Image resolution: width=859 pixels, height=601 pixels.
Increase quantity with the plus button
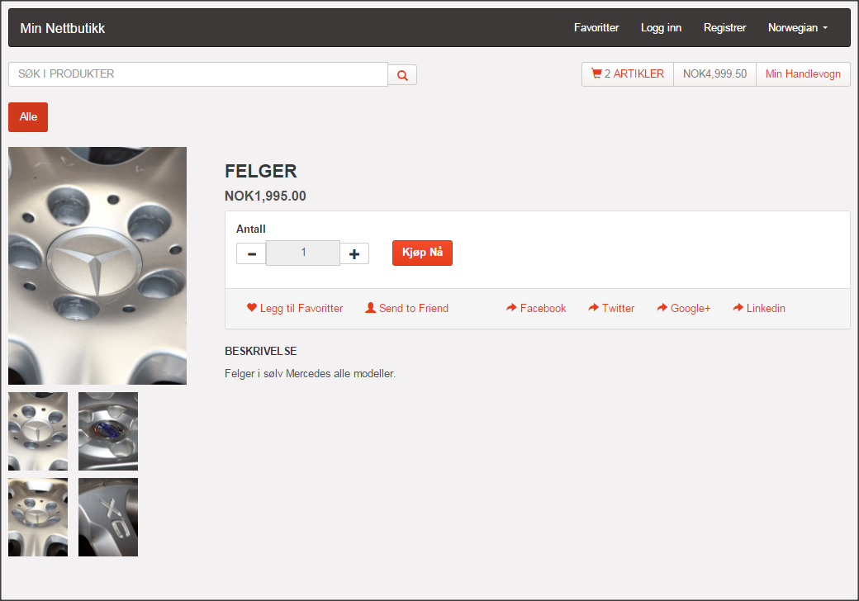tap(354, 253)
